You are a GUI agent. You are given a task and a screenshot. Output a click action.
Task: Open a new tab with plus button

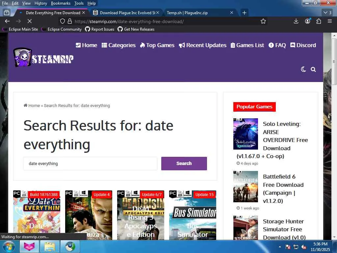click(244, 13)
